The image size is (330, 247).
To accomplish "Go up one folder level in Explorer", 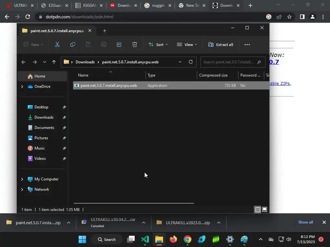I will click(x=54, y=62).
